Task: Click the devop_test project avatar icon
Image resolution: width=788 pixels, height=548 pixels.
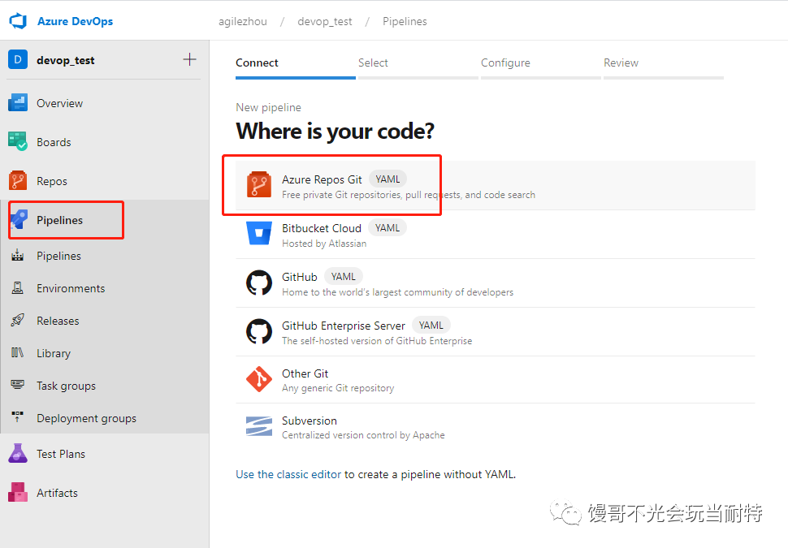Action: [x=18, y=60]
